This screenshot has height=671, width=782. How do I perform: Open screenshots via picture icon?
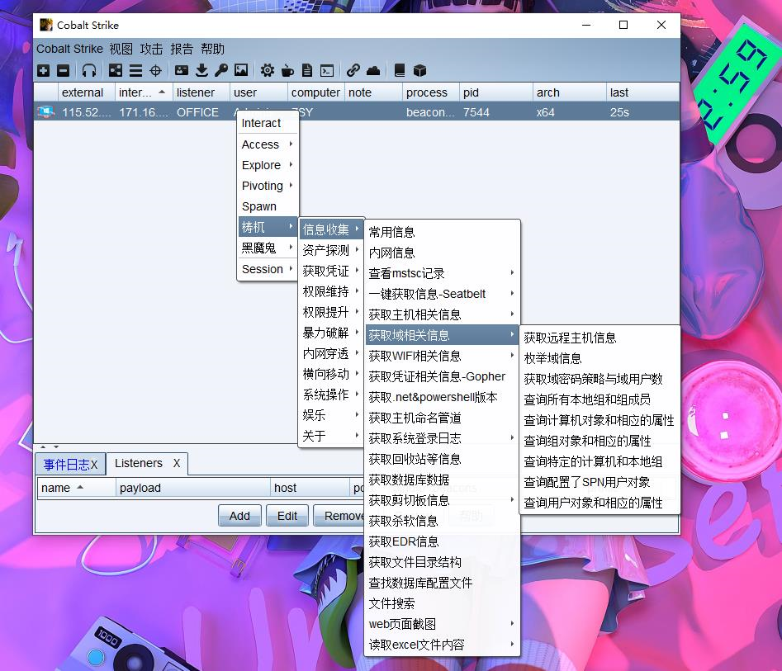tap(241, 71)
